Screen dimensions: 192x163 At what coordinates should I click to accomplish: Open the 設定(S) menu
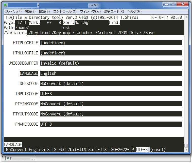pos(44,11)
